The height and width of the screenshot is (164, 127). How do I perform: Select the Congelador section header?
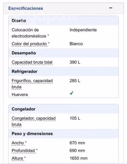(x=63, y=109)
